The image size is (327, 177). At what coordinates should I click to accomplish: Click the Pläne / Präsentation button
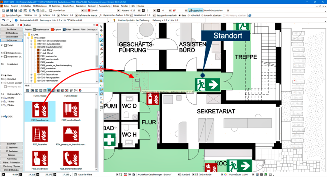pos(12,162)
